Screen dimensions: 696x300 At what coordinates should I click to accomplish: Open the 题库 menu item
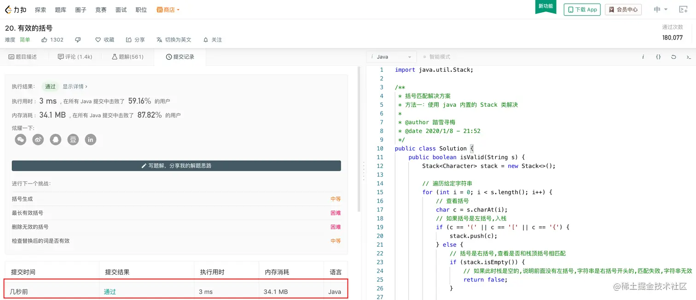[60, 10]
